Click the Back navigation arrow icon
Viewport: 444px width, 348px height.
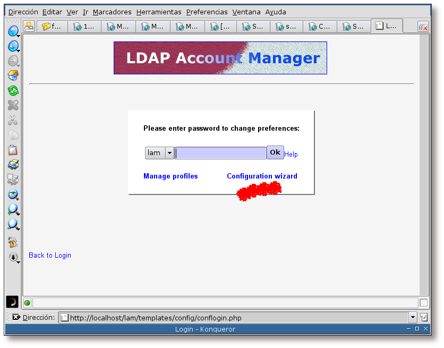pos(13,46)
